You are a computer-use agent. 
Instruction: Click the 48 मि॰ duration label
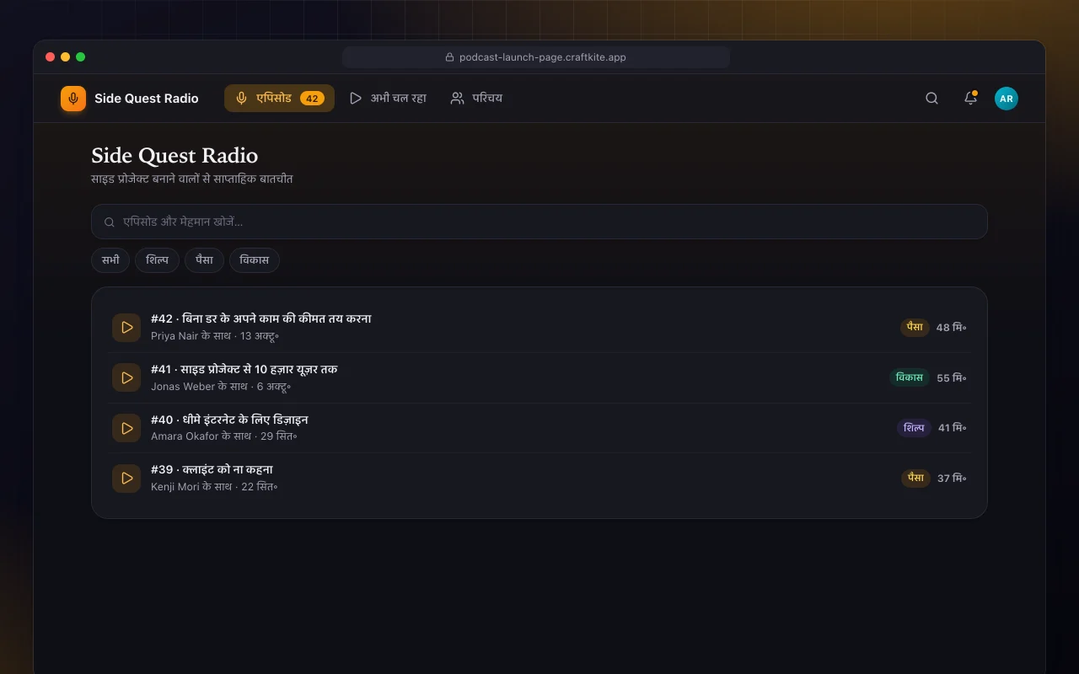tap(952, 328)
